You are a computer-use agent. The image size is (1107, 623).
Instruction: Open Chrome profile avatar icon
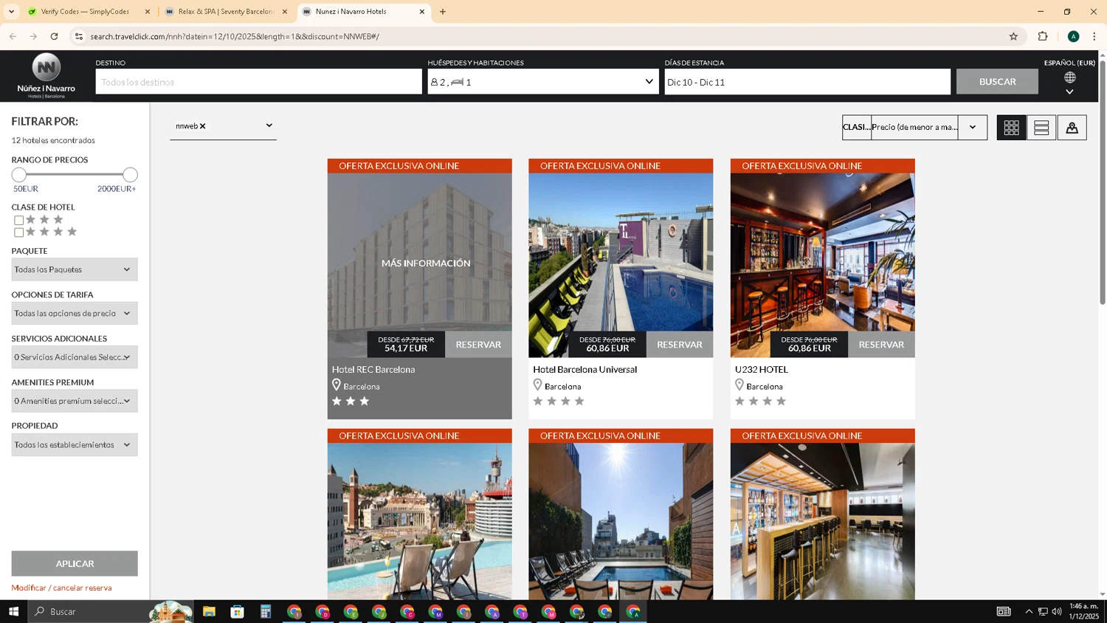pos(1073,36)
